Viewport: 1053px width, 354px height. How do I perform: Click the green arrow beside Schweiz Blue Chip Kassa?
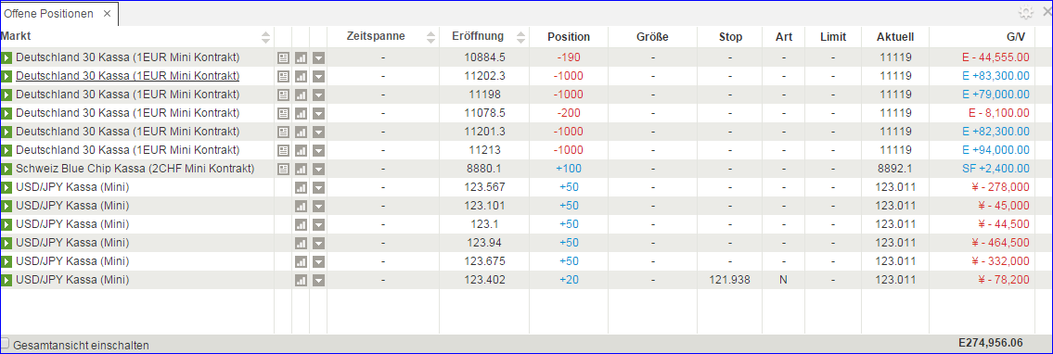pyautogui.click(x=6, y=169)
